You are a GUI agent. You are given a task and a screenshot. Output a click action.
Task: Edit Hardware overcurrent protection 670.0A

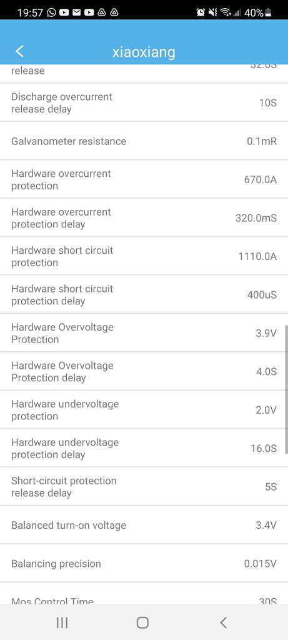click(144, 179)
